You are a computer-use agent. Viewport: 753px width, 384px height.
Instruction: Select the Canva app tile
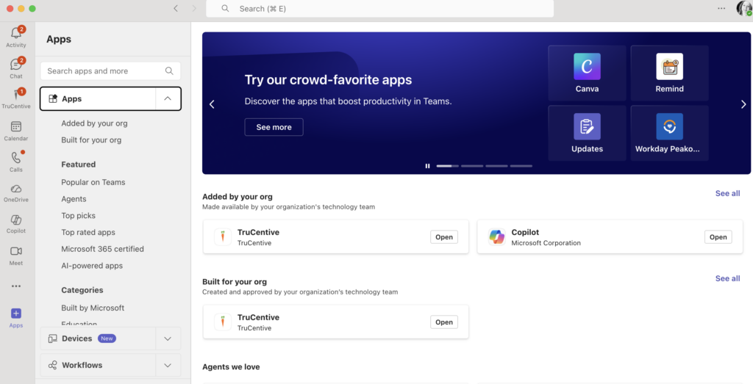(587, 73)
